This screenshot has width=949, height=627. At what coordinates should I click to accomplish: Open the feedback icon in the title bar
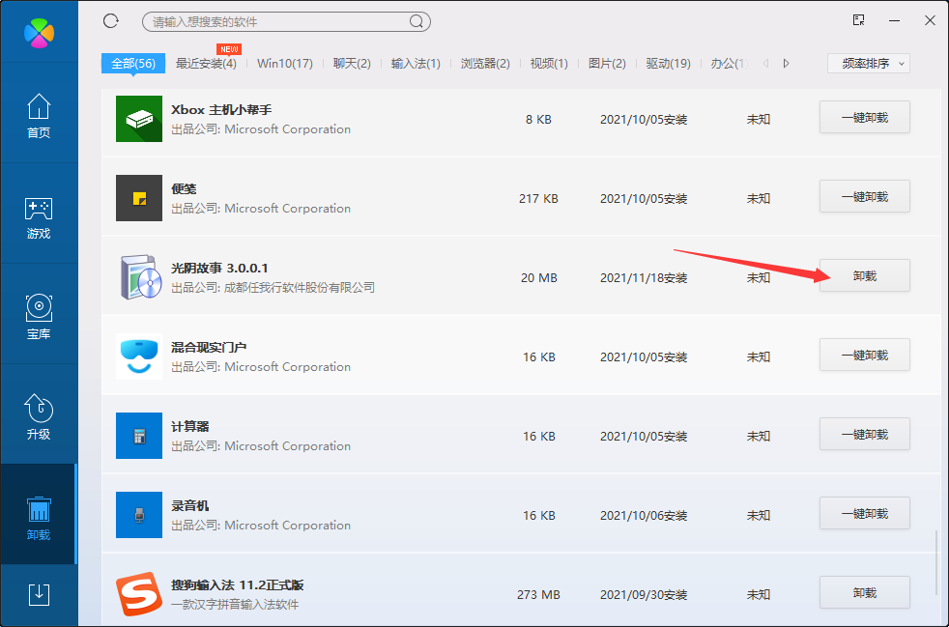[858, 20]
